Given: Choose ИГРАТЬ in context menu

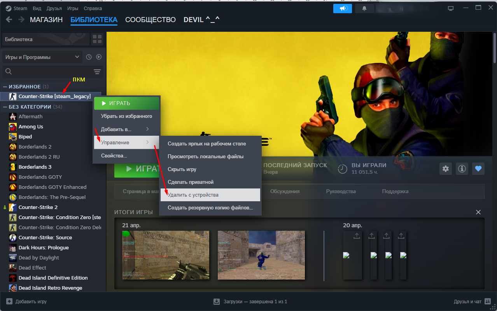Looking at the screenshot, I should 126,103.
